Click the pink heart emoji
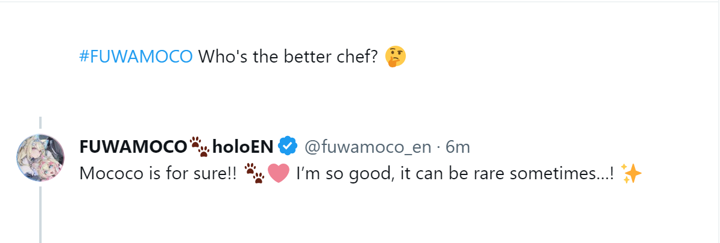This screenshot has width=720, height=243. click(x=278, y=174)
